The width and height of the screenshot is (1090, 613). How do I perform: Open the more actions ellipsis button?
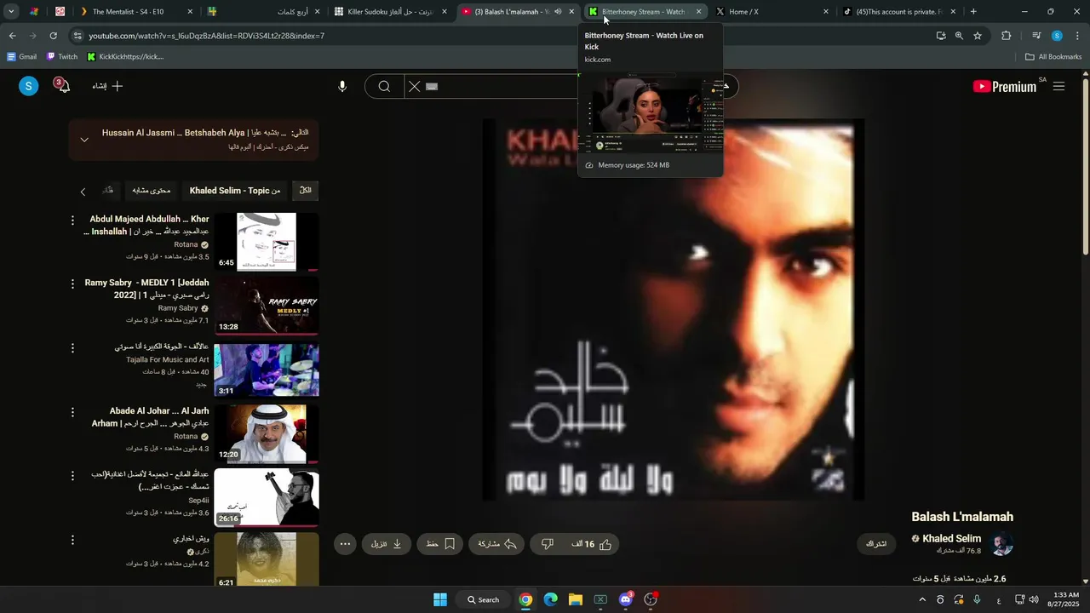pyautogui.click(x=345, y=544)
